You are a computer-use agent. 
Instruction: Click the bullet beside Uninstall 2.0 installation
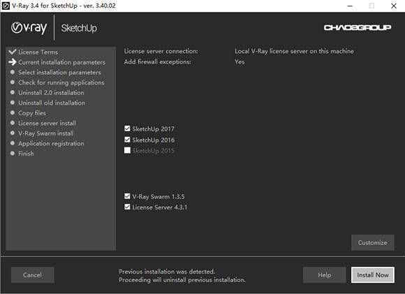point(13,92)
